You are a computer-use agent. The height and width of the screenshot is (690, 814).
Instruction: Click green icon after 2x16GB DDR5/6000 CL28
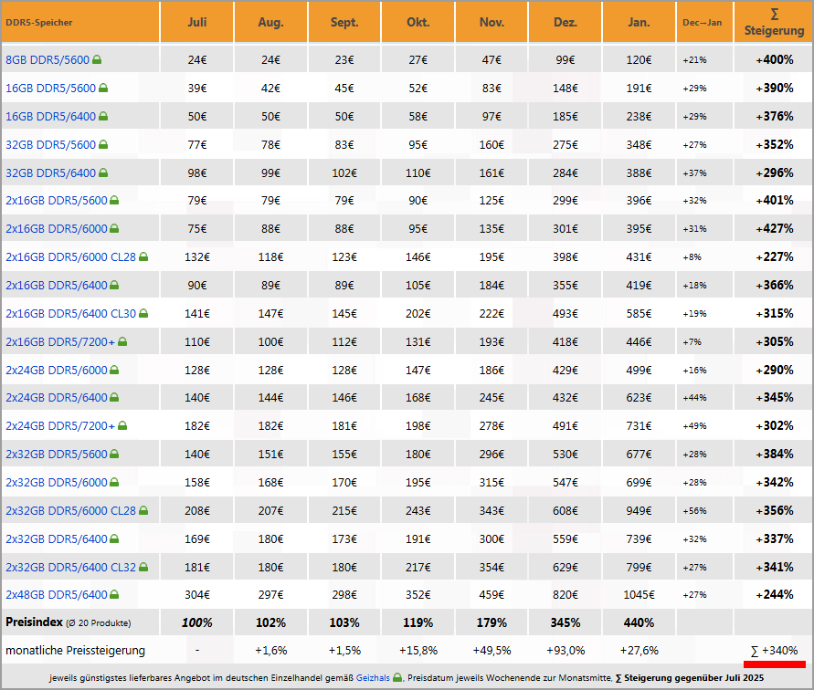point(143,257)
